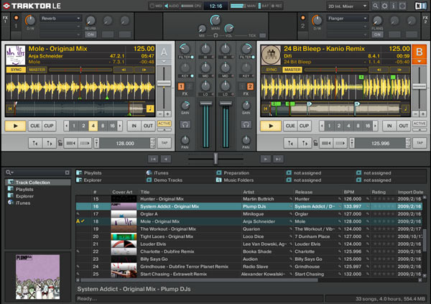Viewport: 431px width, 304px height.
Task: Click Deck B loop size increase arrow
Action: [x=375, y=126]
